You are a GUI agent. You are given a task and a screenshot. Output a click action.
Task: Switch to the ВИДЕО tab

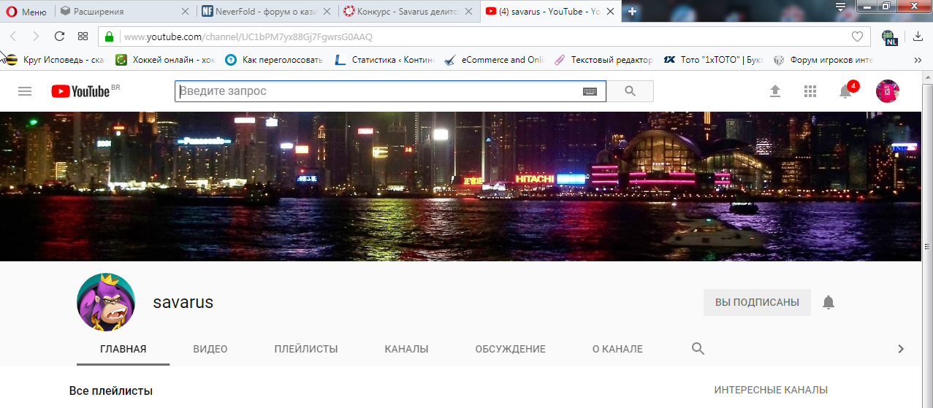(210, 349)
